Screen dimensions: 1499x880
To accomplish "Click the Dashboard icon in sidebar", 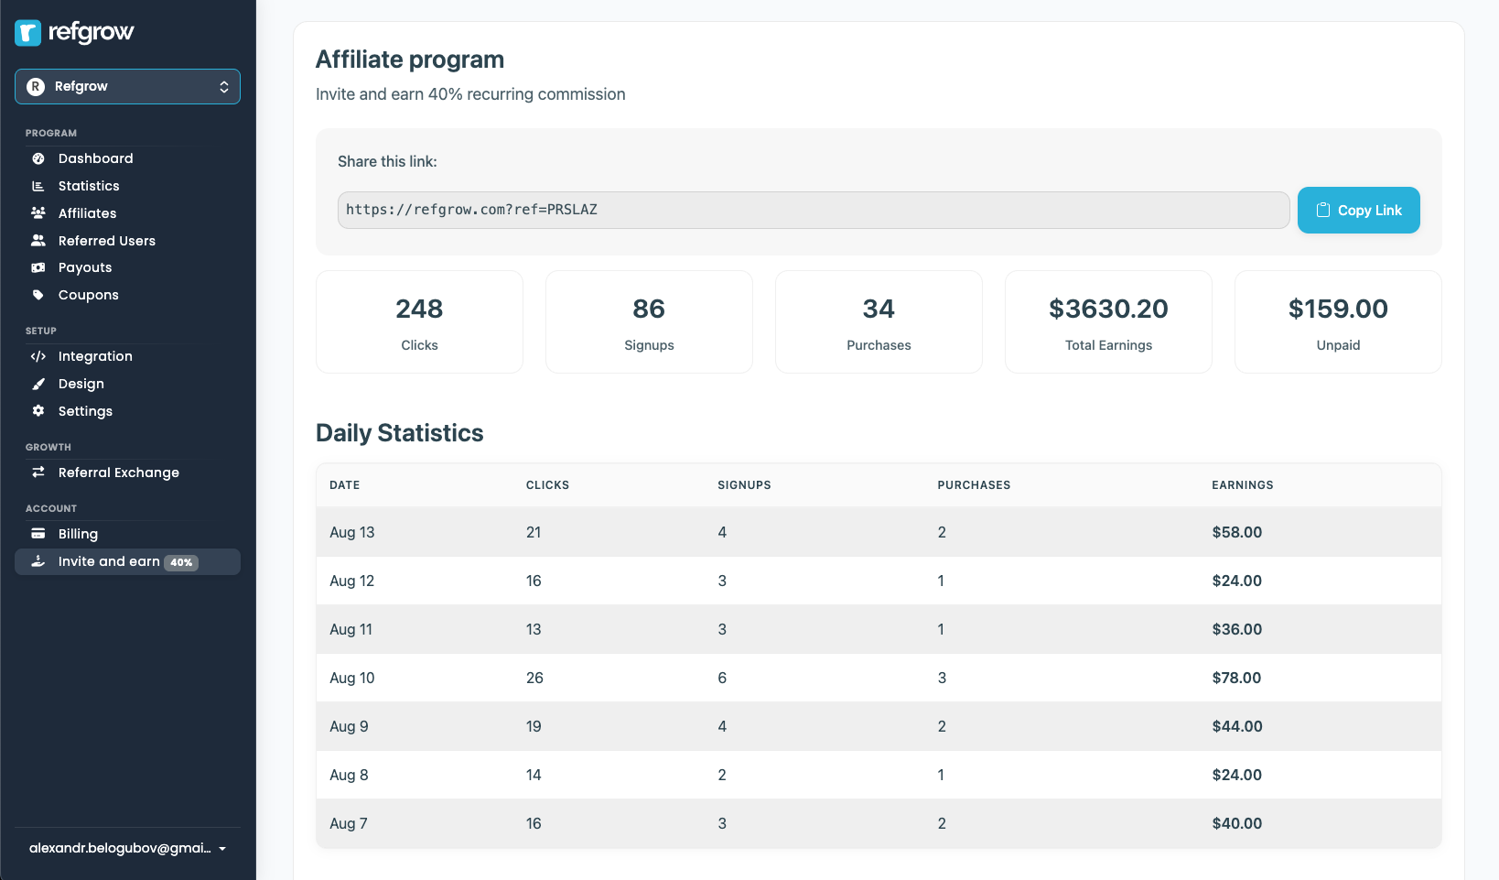I will tap(38, 158).
